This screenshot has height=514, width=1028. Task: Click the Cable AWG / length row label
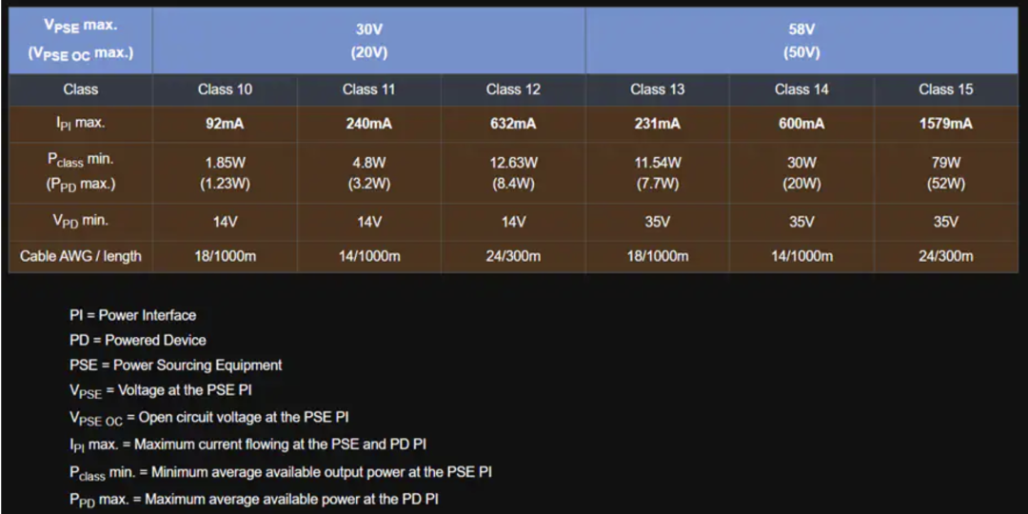coord(81,256)
